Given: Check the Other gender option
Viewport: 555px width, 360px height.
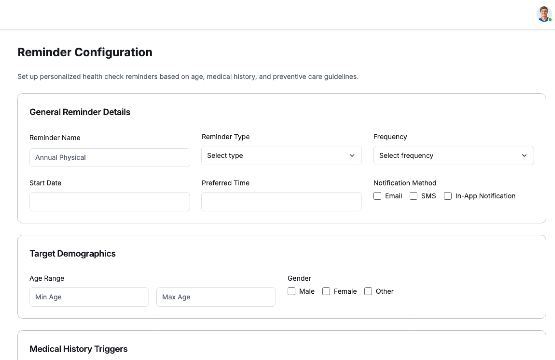Looking at the screenshot, I should 368,291.
